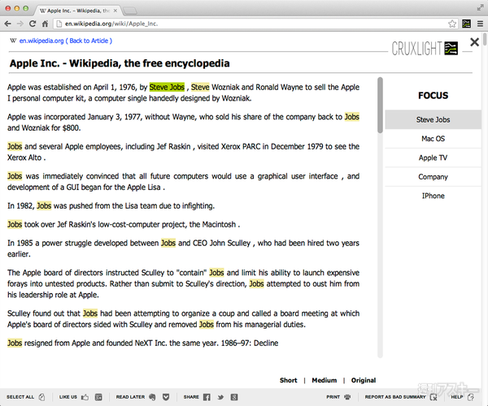Focus summary on Mac OS
This screenshot has width=488, height=406.
click(433, 139)
